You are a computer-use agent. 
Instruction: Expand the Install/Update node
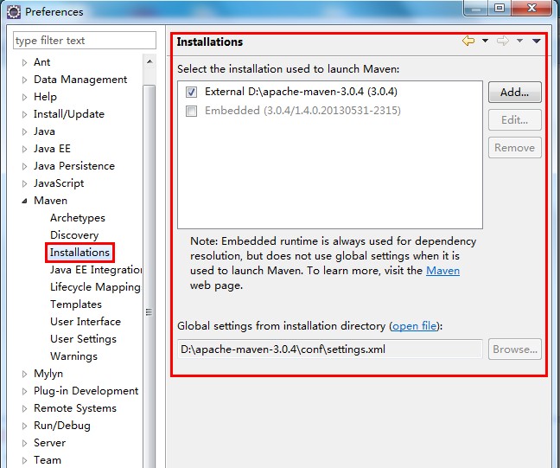pos(24,114)
